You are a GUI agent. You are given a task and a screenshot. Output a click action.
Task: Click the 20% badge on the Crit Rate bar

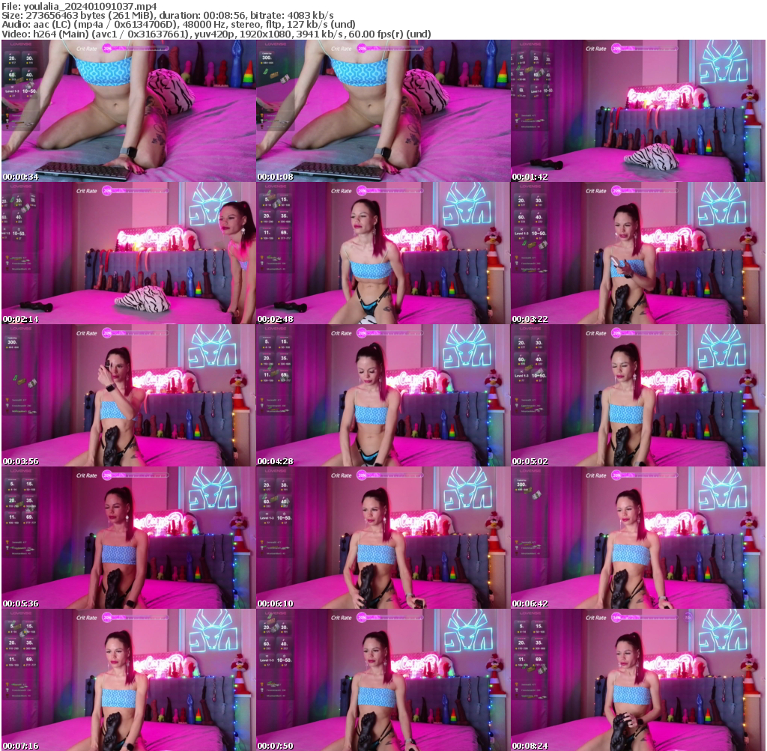click(616, 48)
